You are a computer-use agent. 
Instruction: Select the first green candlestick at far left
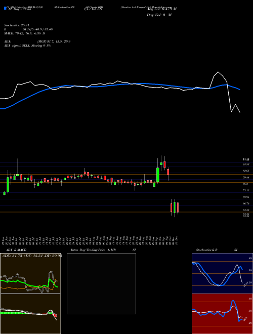pyautogui.click(x=4, y=193)
